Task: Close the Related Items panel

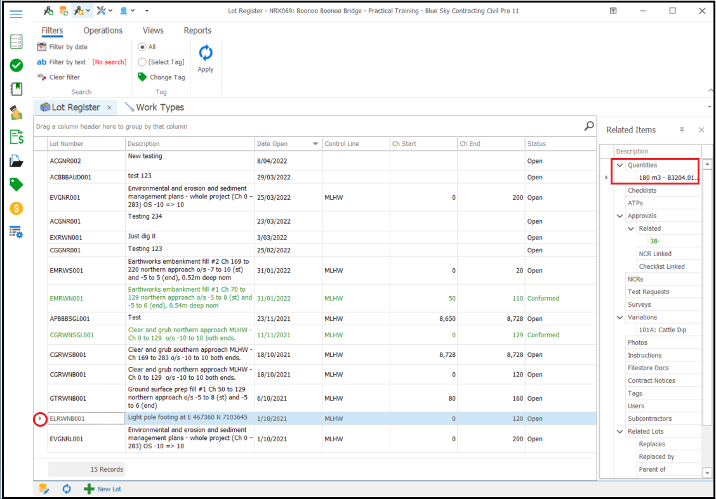Action: 701,130
